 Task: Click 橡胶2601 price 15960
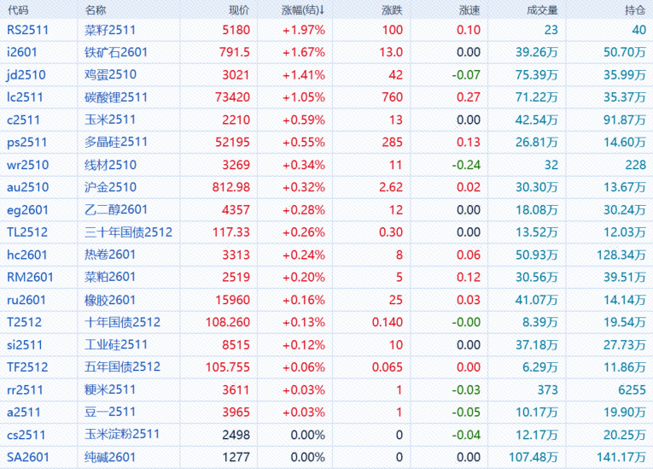coord(233,300)
